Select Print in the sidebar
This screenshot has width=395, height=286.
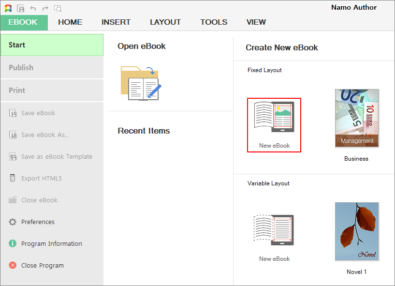[17, 90]
